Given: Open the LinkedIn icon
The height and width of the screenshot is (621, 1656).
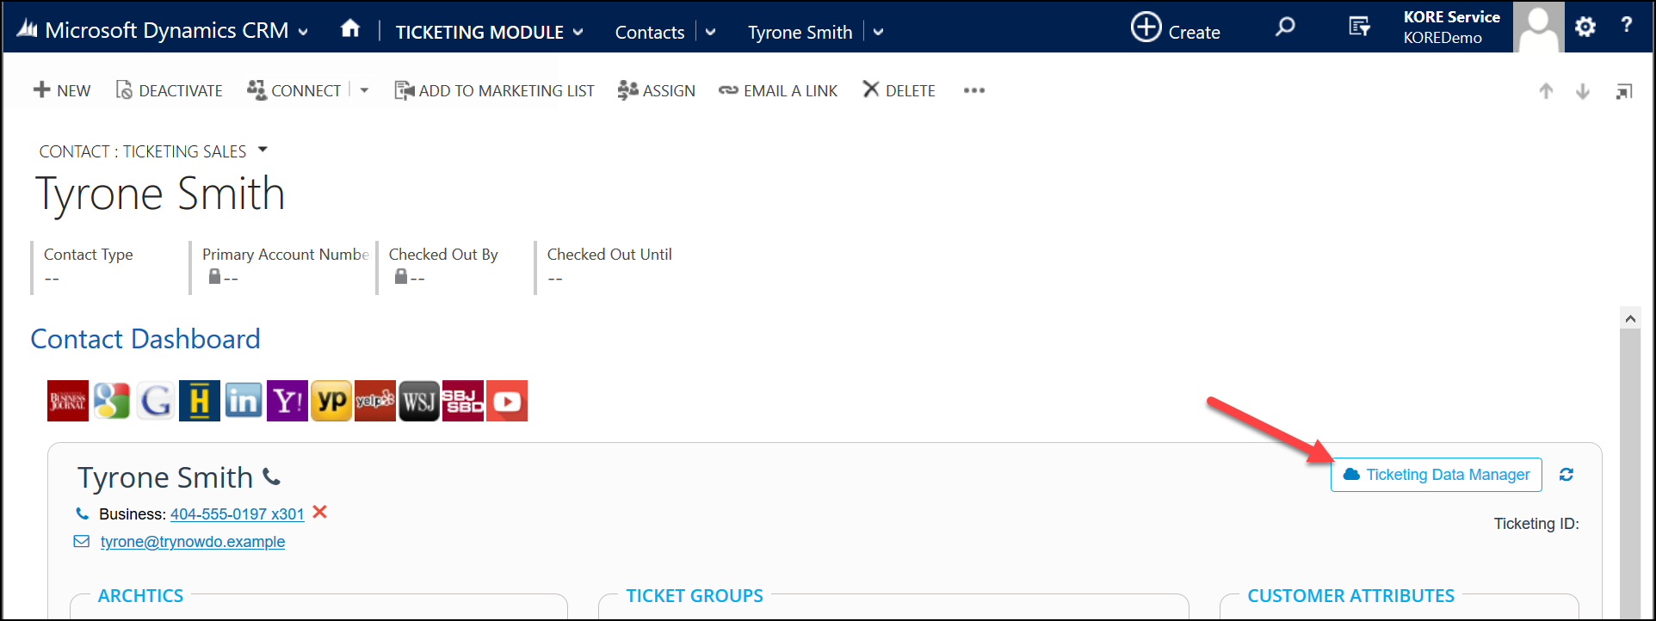Looking at the screenshot, I should click(x=244, y=401).
